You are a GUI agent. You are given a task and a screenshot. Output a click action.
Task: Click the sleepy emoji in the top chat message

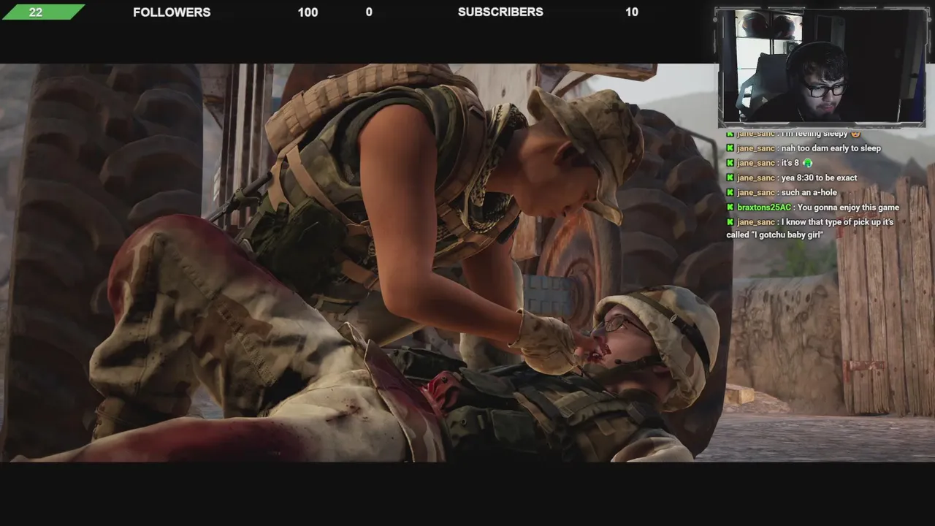856,134
